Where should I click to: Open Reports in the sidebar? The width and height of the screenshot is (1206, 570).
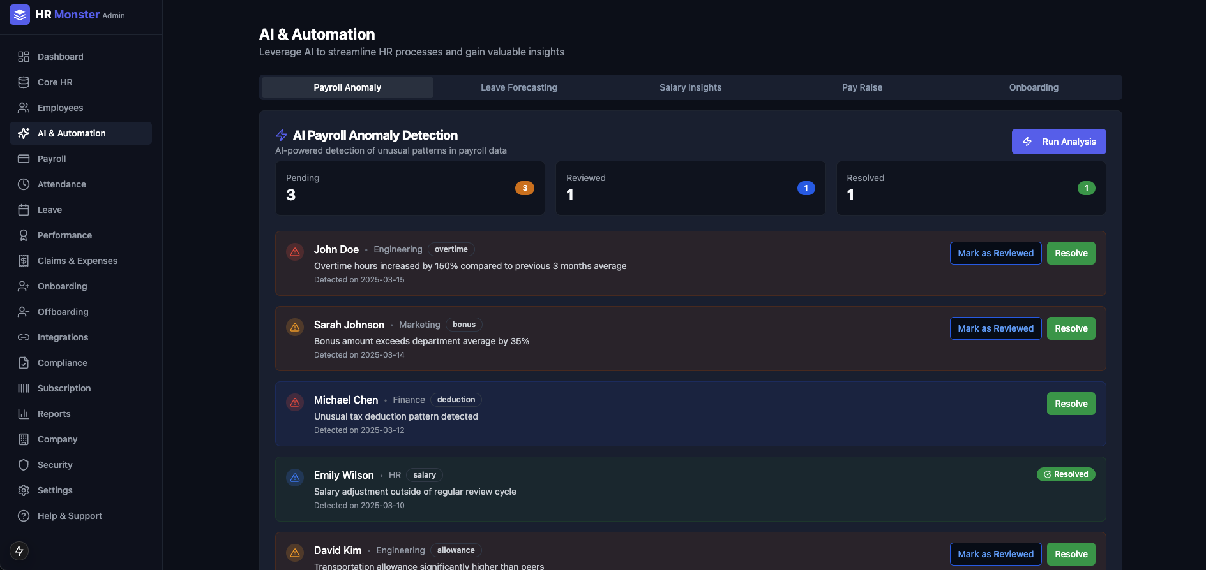pyautogui.click(x=80, y=414)
